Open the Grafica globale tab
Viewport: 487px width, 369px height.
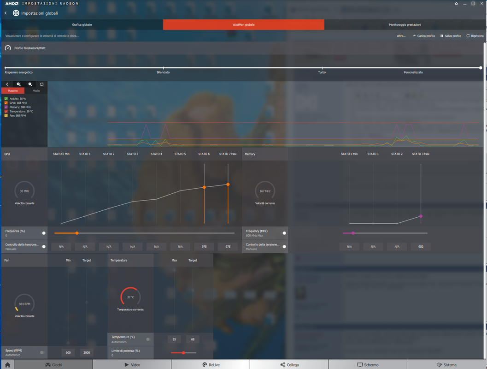[x=82, y=24]
